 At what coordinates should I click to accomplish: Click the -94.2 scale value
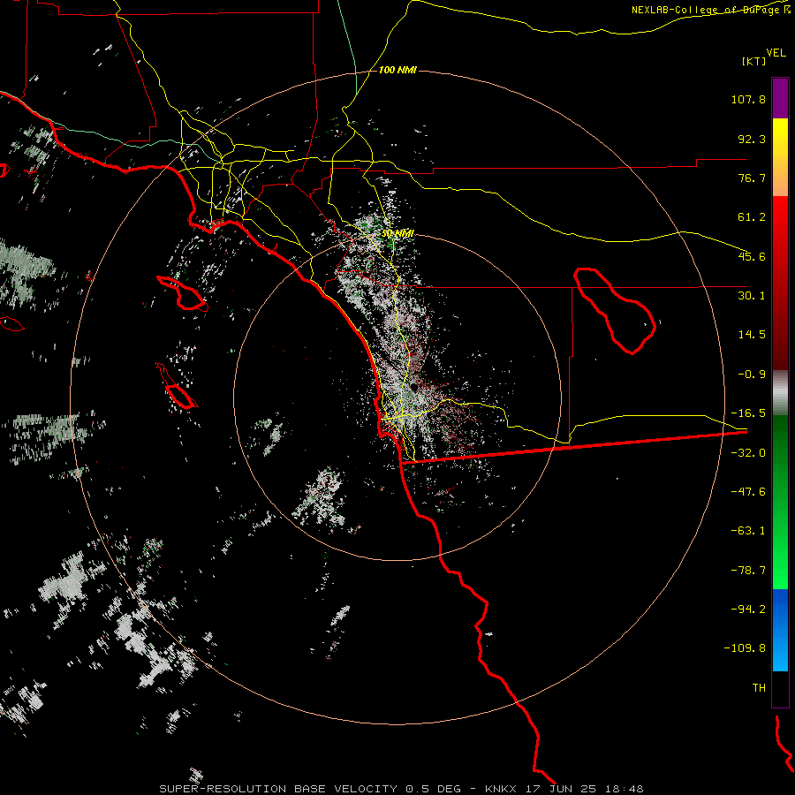click(x=748, y=609)
